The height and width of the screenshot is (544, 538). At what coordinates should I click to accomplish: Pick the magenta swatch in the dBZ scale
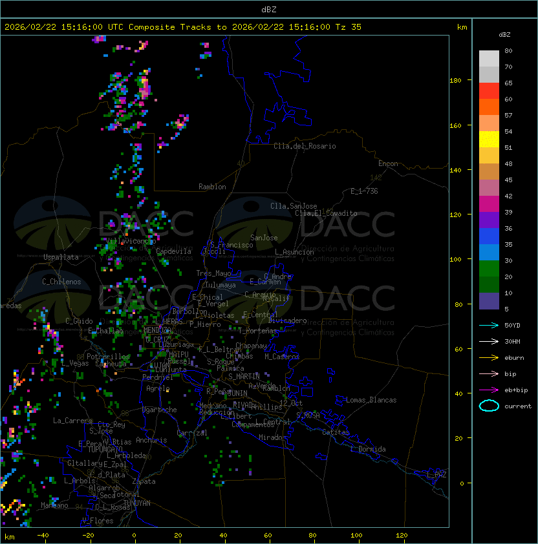tap(489, 204)
